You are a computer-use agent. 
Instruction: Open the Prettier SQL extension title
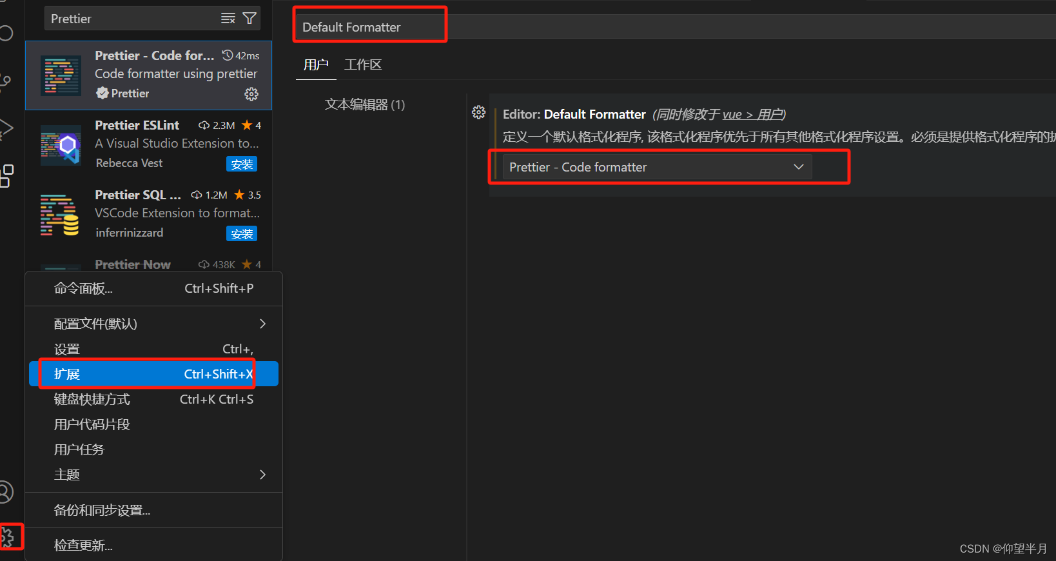pyautogui.click(x=138, y=195)
